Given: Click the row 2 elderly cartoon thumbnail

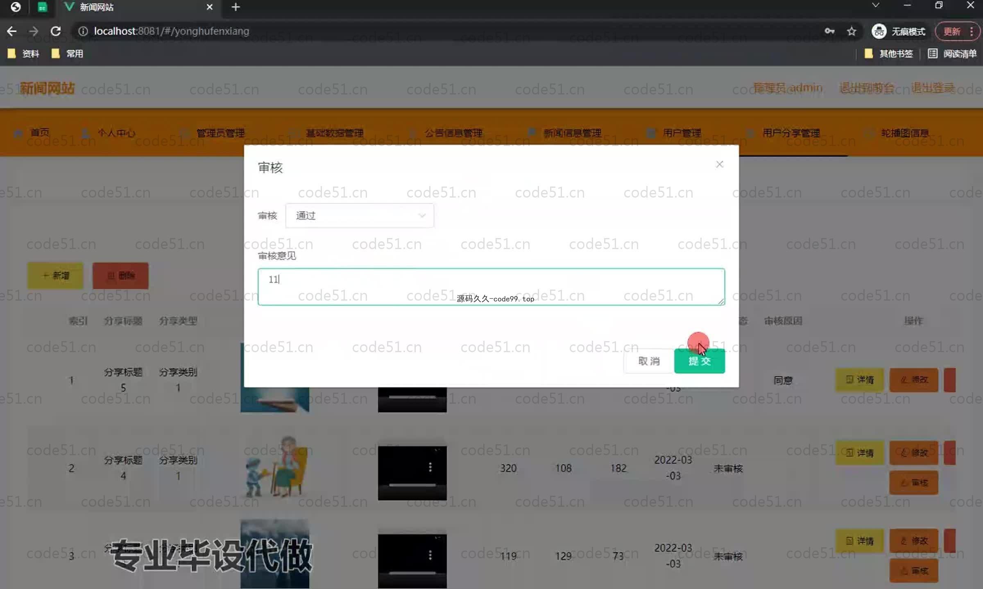Looking at the screenshot, I should coord(275,466).
